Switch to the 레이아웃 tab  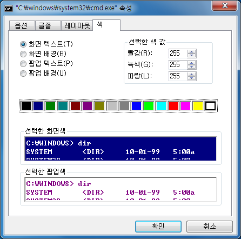tap(77, 26)
